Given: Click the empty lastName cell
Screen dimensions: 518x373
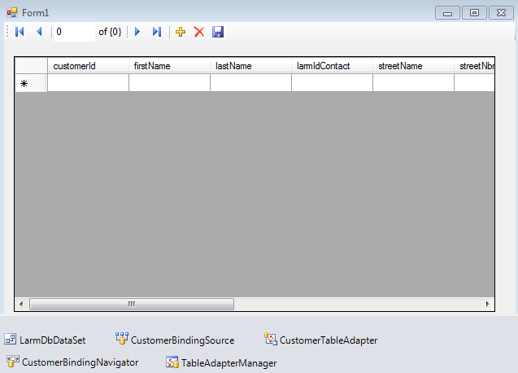Looking at the screenshot, I should coord(250,83).
